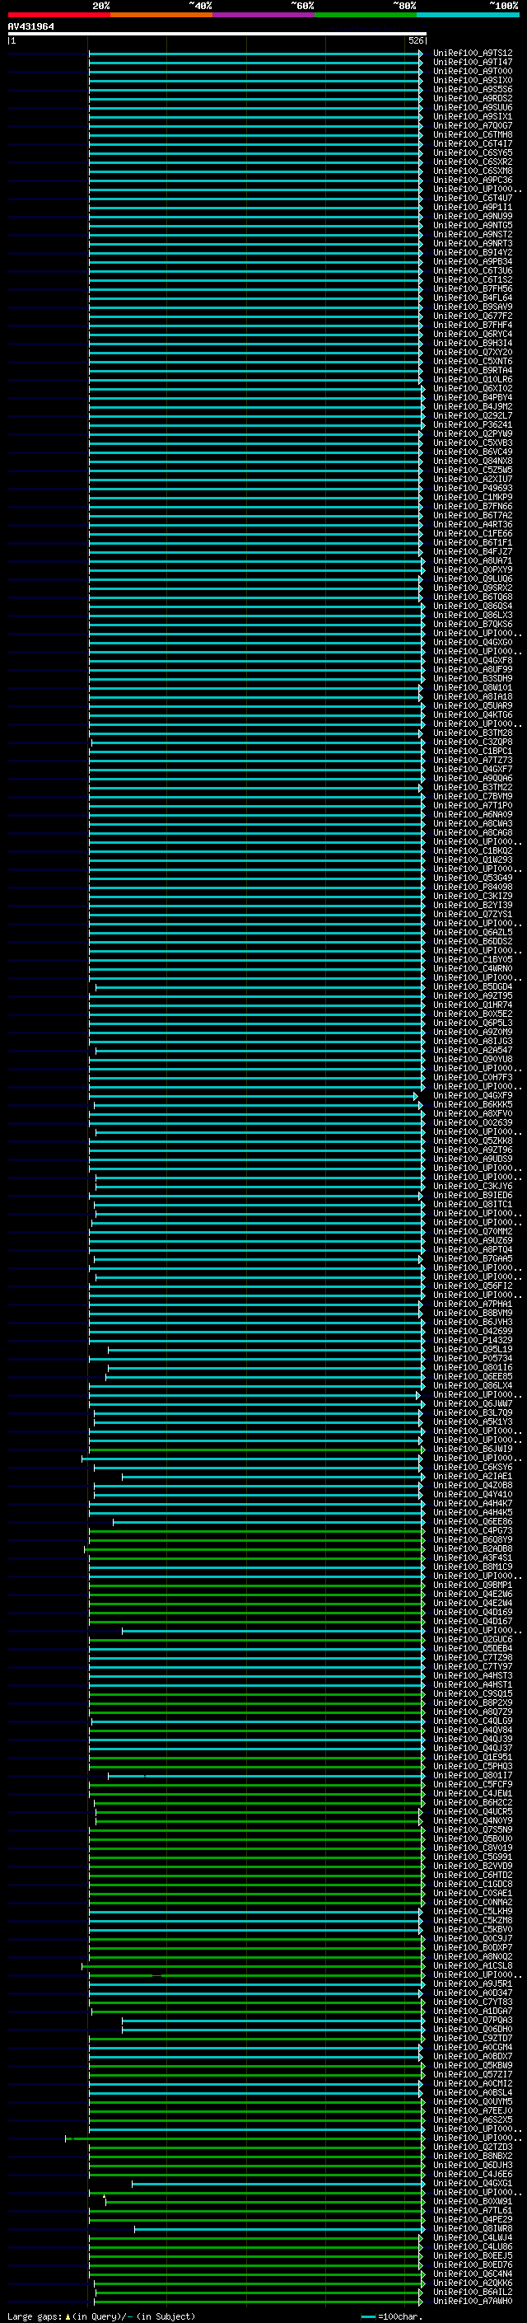
Task: Select hit label UniRef100_B7QKS6
Action: [x=473, y=624]
